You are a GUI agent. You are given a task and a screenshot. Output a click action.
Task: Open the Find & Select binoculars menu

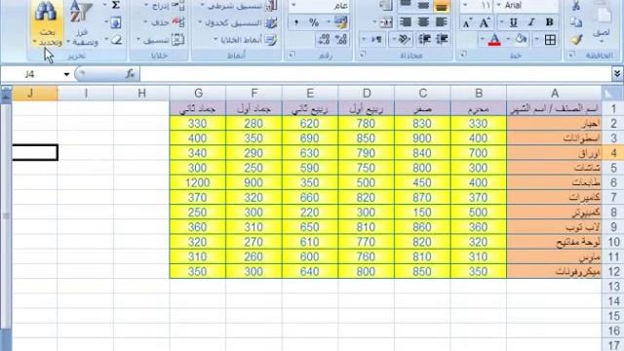coord(46,23)
